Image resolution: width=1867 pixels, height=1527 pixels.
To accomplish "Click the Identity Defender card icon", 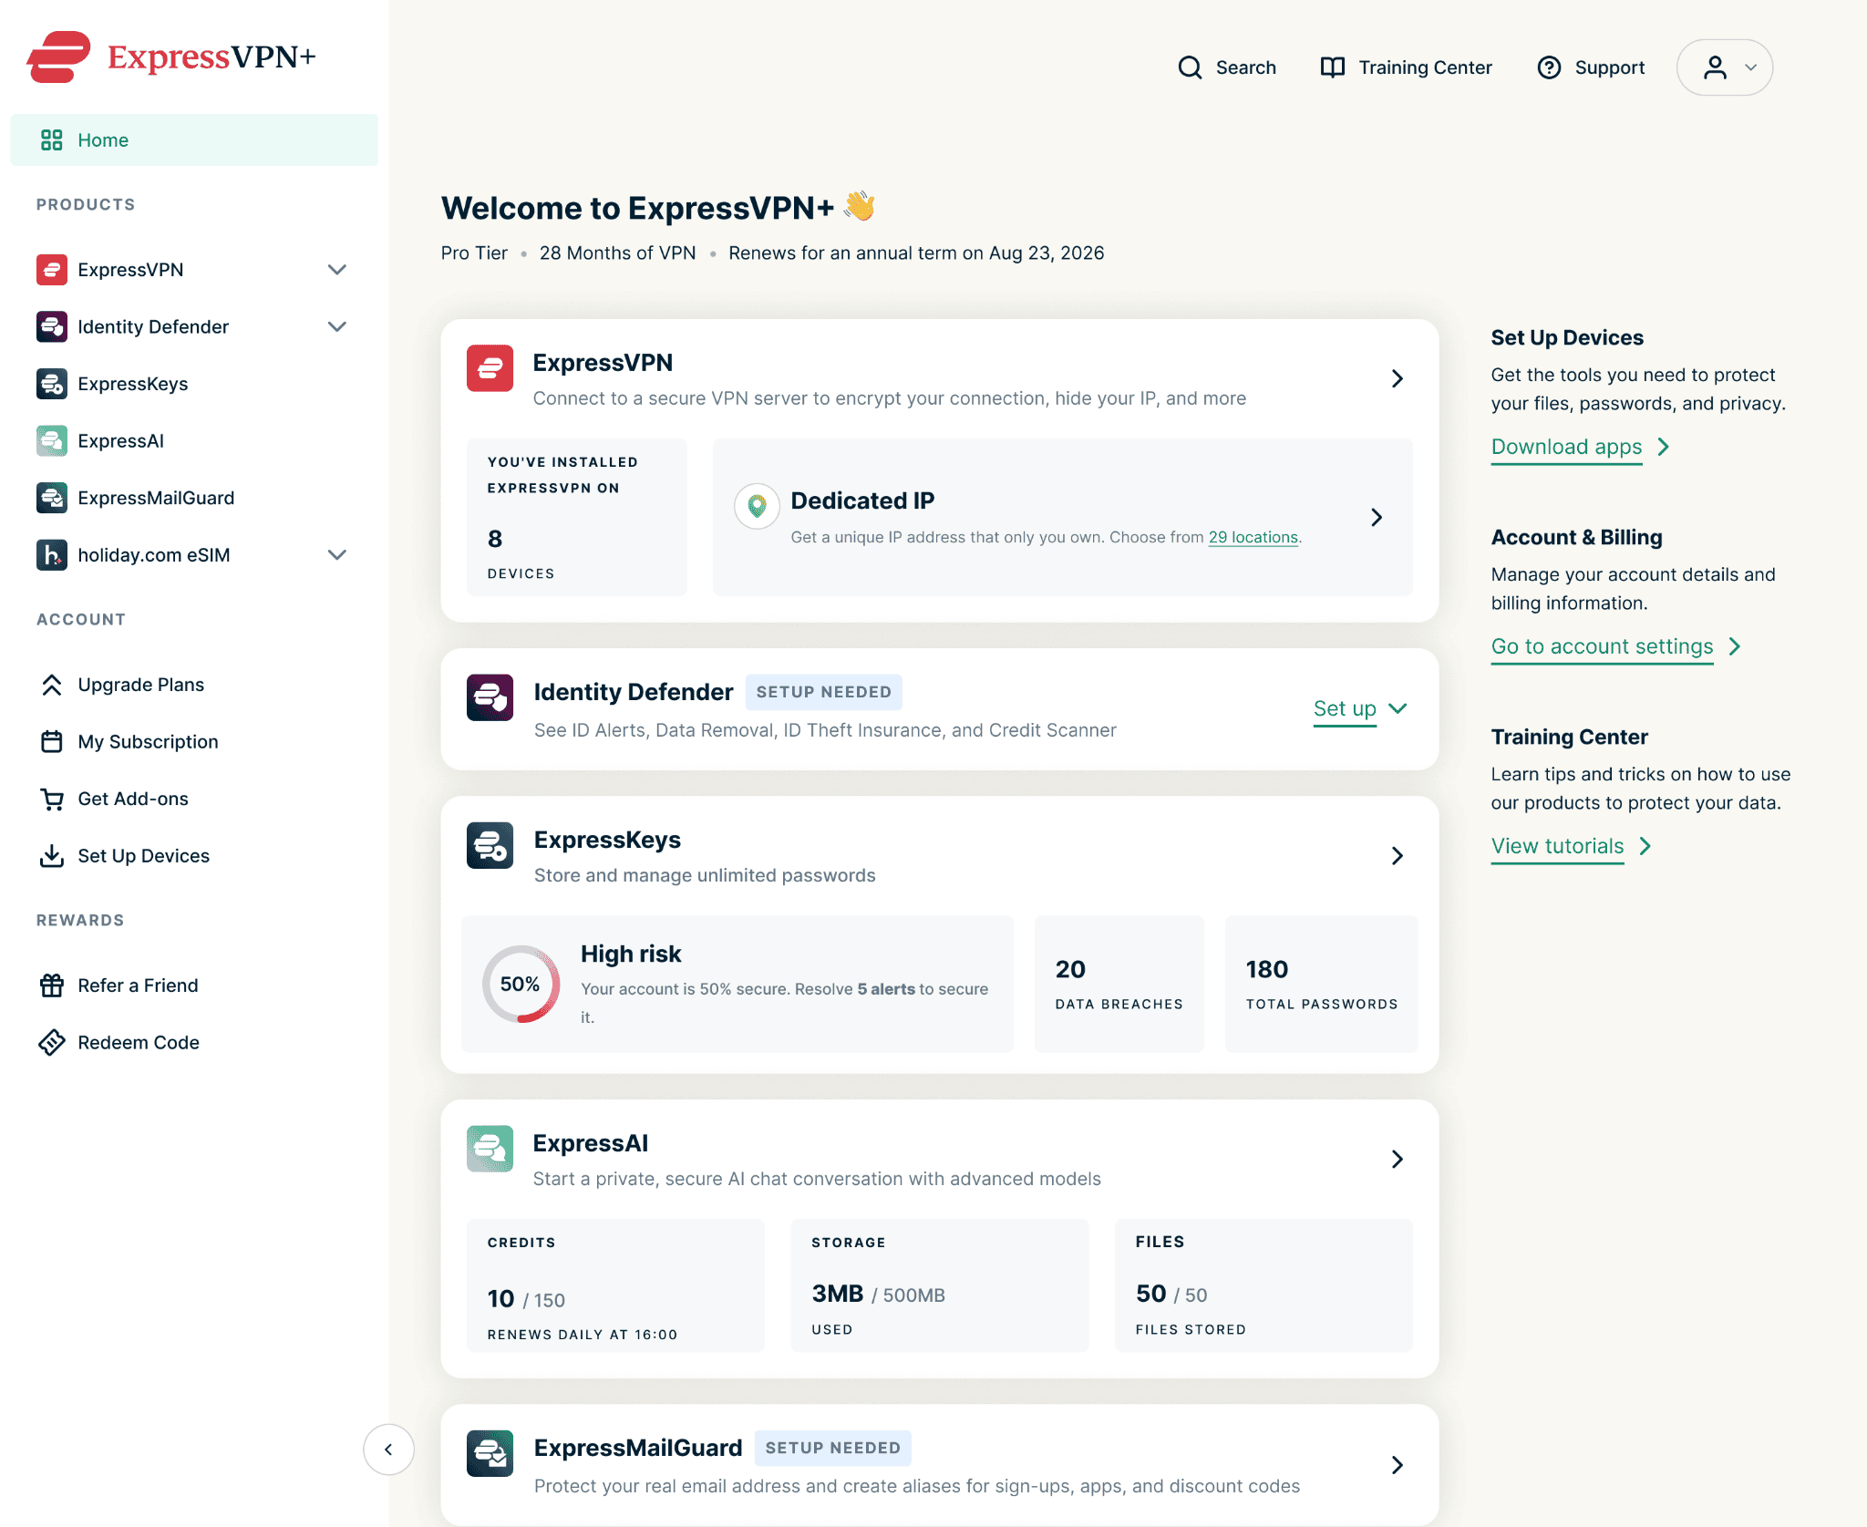I will click(490, 697).
